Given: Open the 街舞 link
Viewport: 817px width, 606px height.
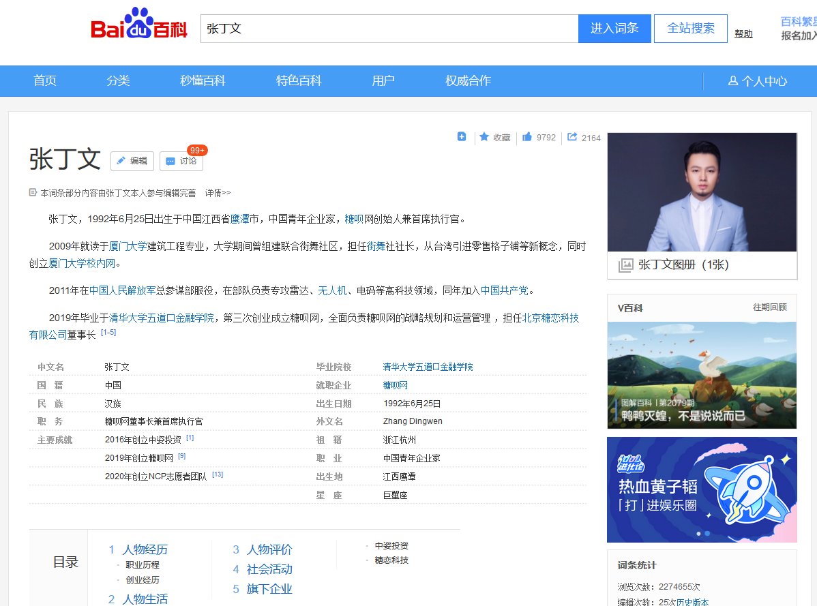Looking at the screenshot, I should tap(376, 246).
